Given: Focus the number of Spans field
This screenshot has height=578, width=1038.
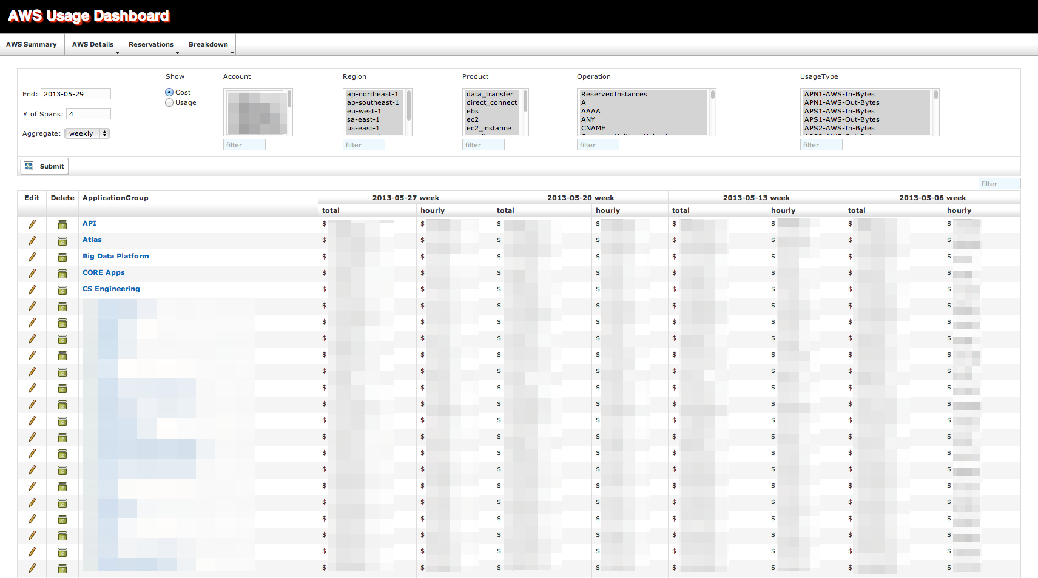Looking at the screenshot, I should coord(89,114).
